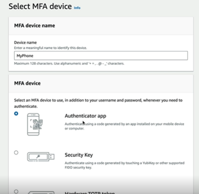Image resolution: width=199 pixels, height=194 pixels.
Task: Click the MFA device section header
Action: pos(27,83)
